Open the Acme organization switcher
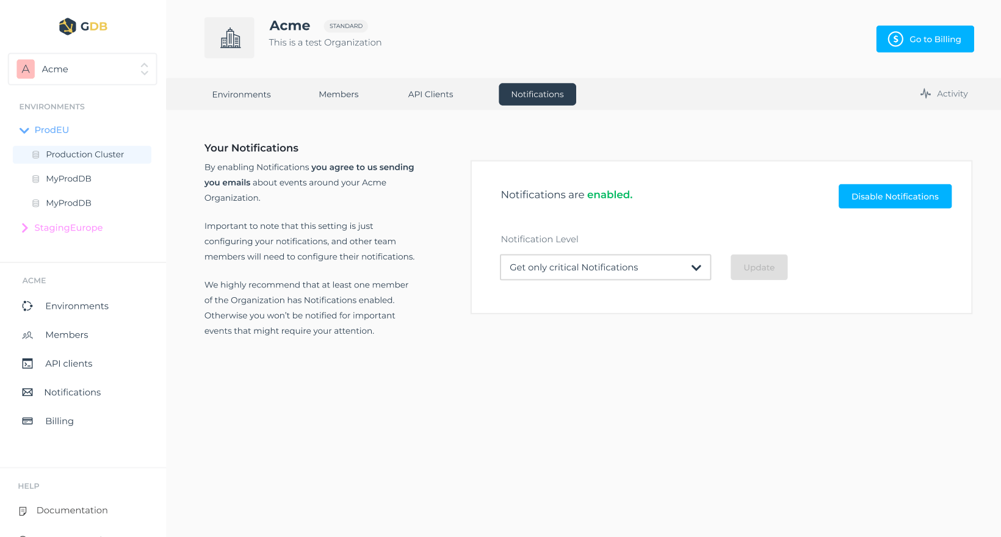The image size is (1001, 537). [82, 69]
